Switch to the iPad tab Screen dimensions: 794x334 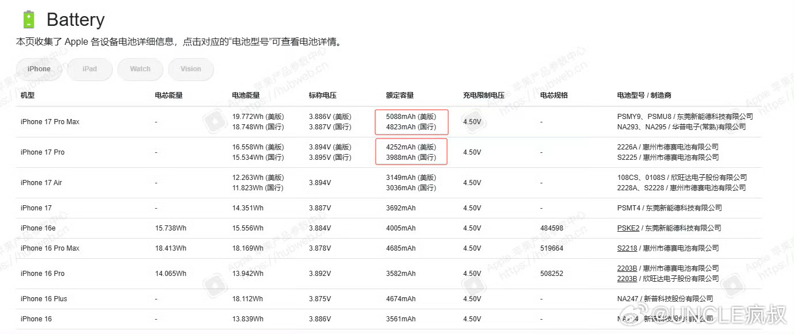click(90, 69)
